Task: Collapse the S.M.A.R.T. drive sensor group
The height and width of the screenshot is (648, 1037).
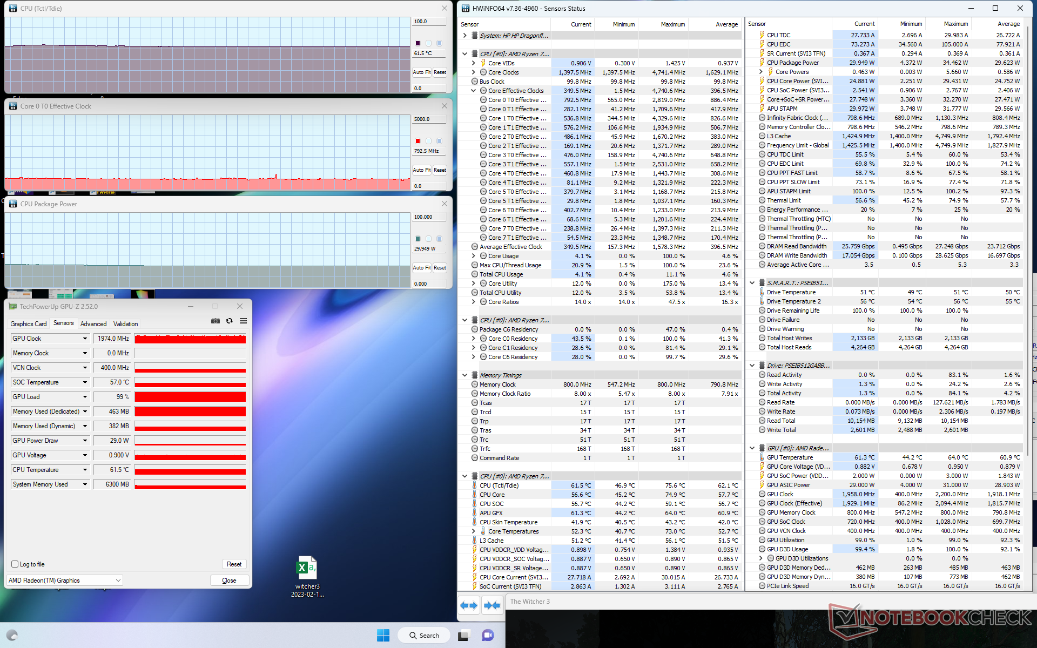Action: [x=752, y=283]
